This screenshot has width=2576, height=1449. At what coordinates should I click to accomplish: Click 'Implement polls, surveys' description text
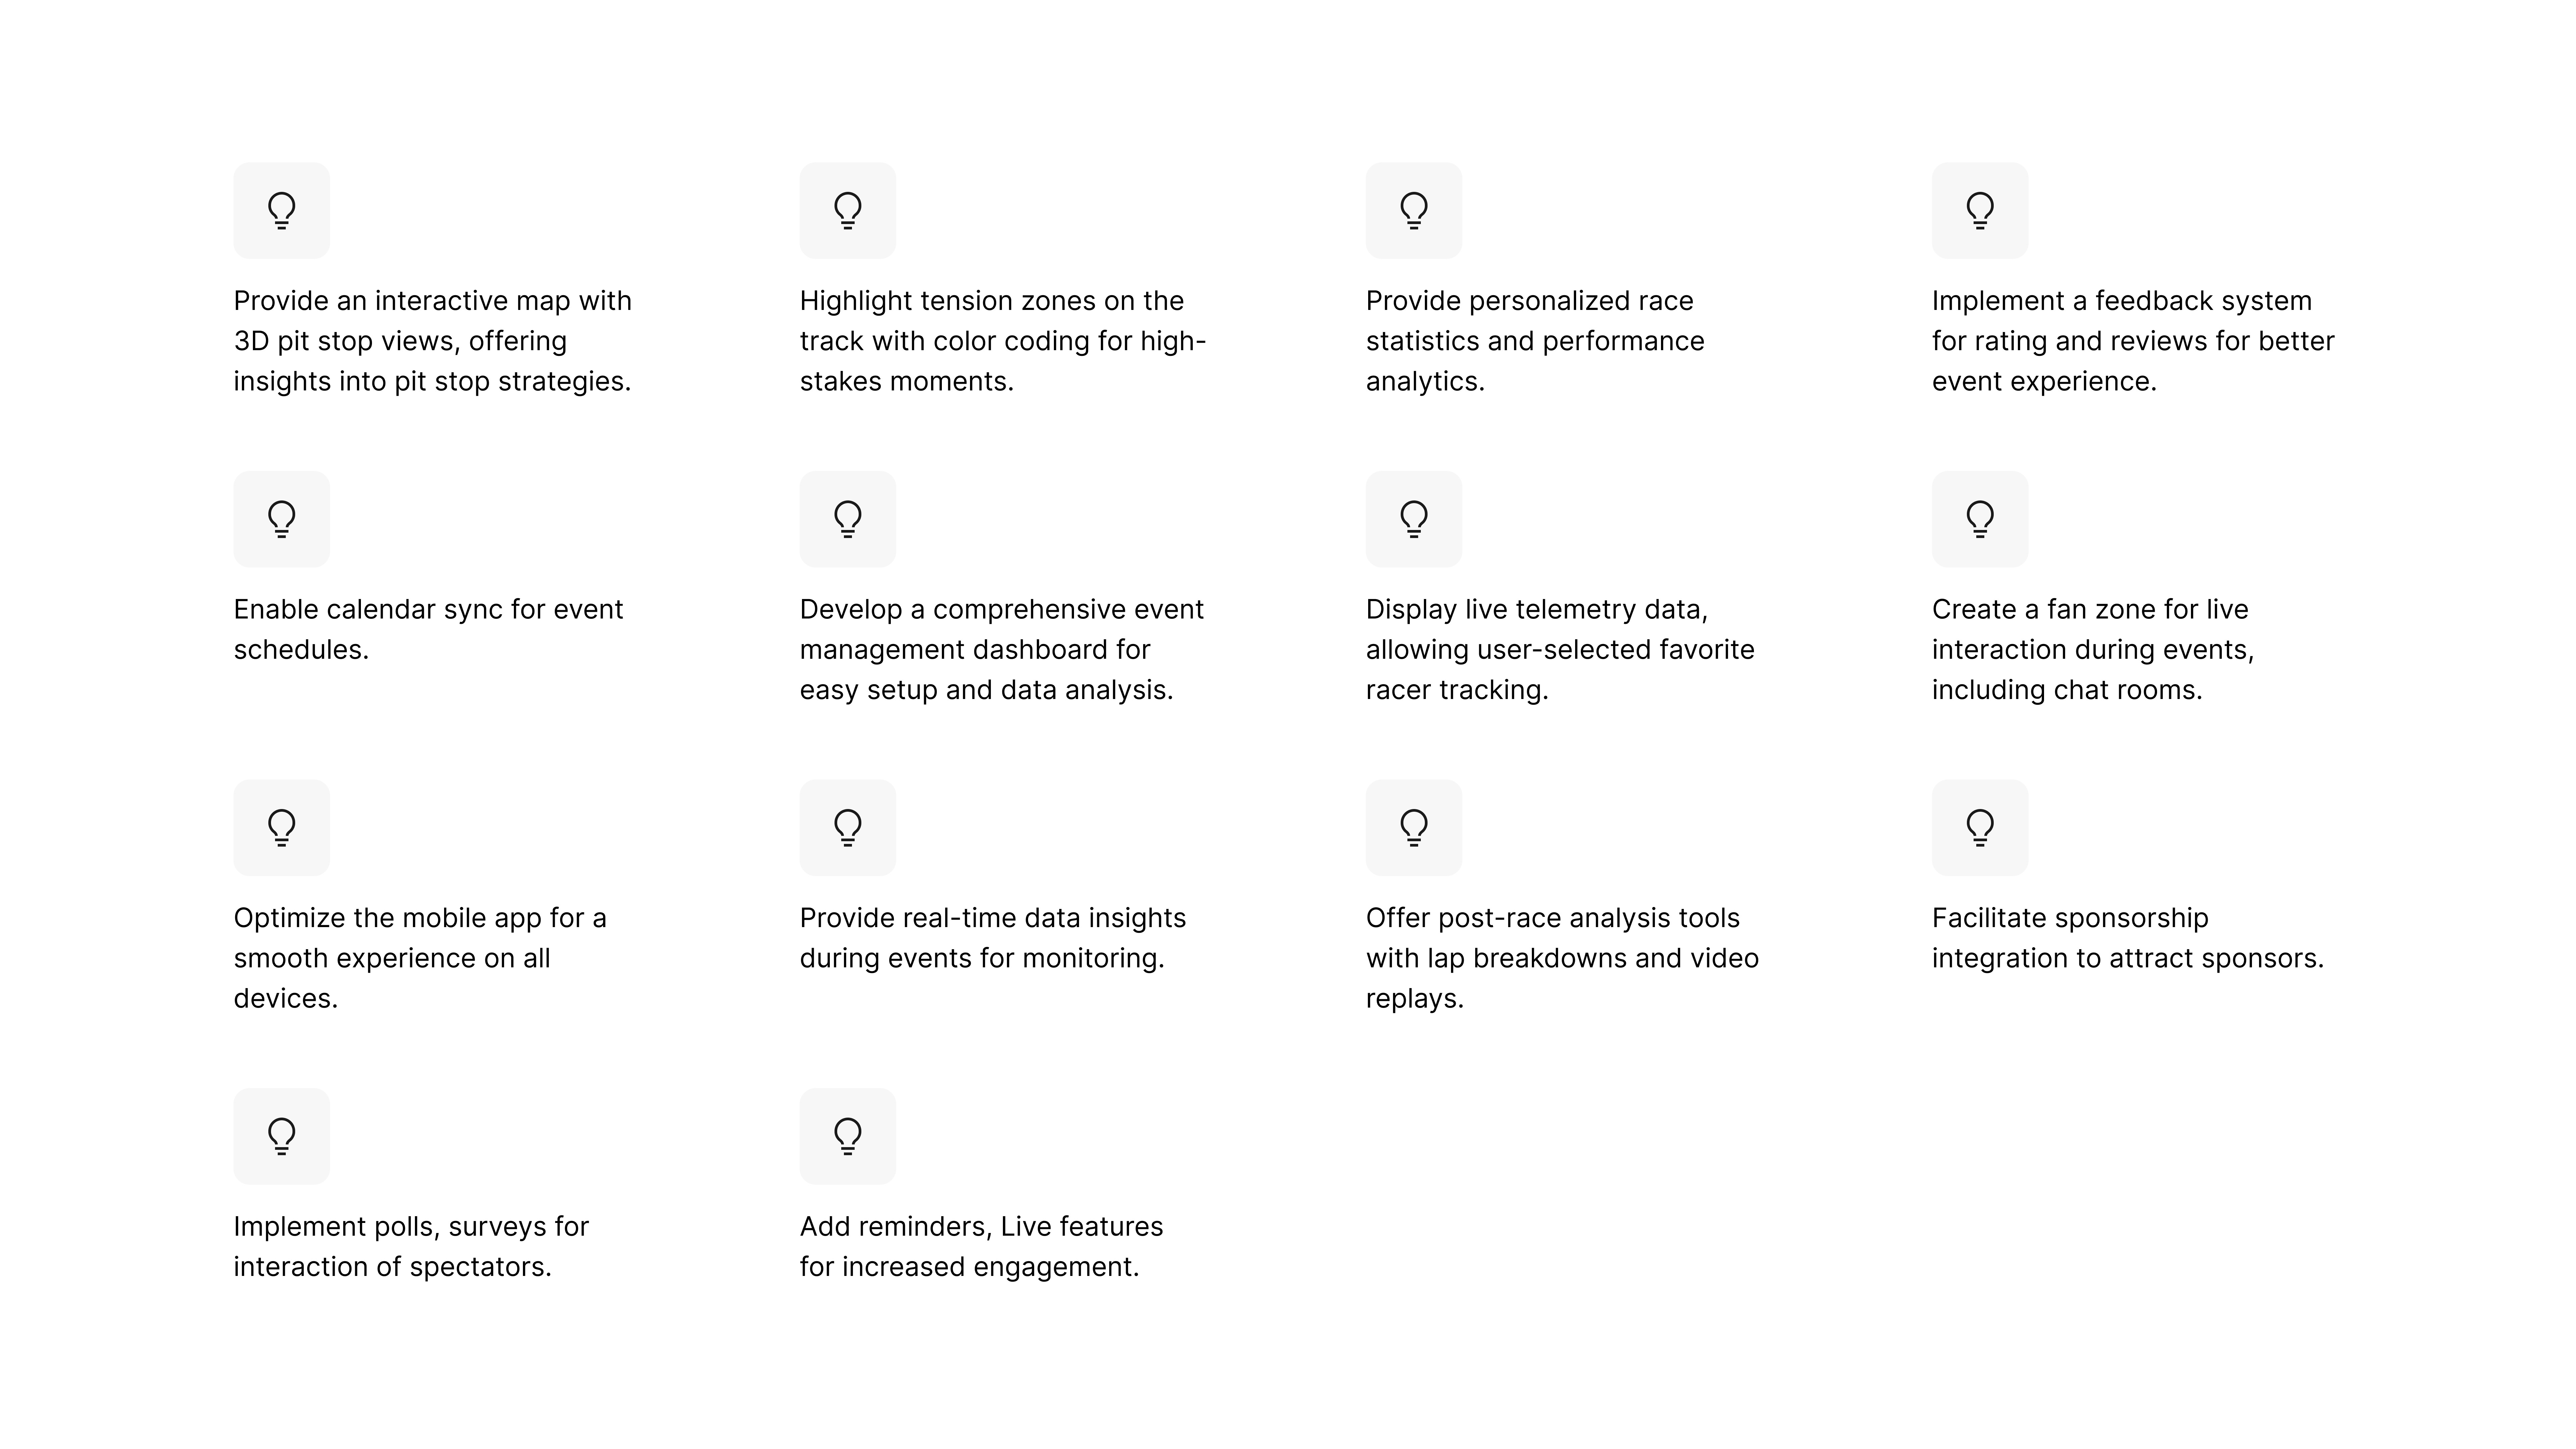point(411,1246)
